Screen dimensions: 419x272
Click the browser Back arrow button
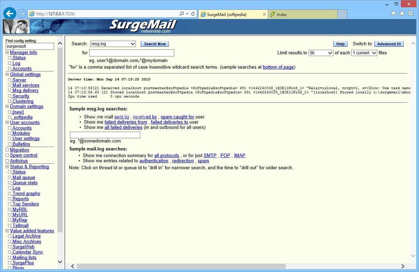(10, 14)
